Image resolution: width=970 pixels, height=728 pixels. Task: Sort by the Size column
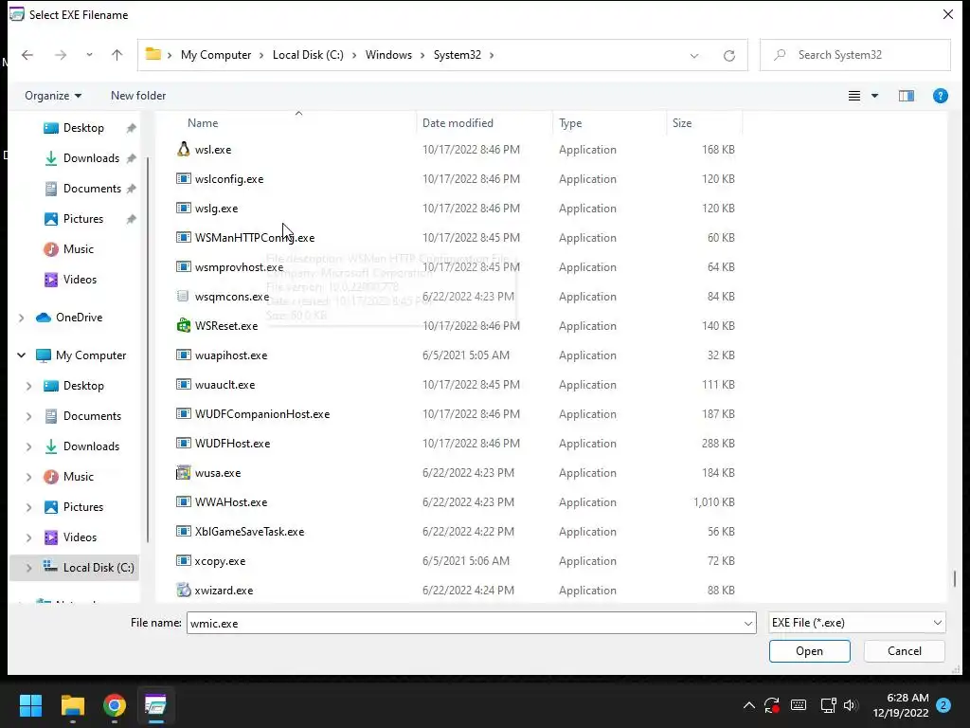coord(682,123)
